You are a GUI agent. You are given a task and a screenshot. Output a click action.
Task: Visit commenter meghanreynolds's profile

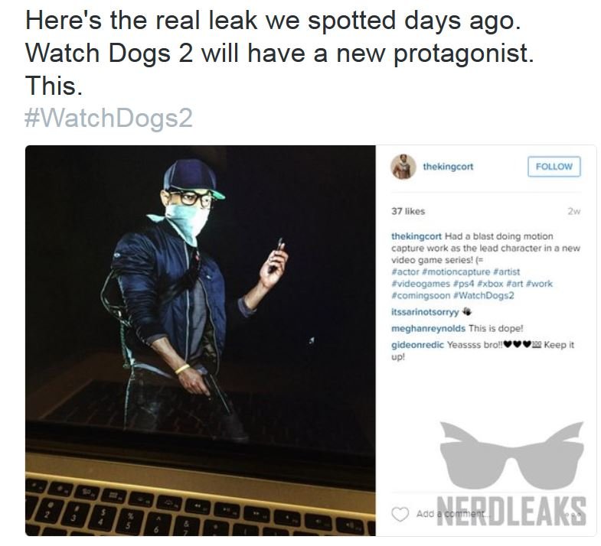pos(428,329)
